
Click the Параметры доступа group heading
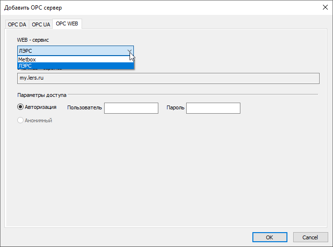42,95
